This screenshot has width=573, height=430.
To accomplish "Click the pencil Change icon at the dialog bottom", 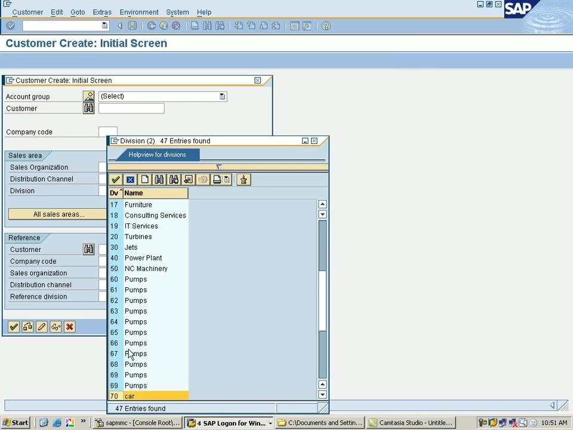I will pyautogui.click(x=42, y=326).
